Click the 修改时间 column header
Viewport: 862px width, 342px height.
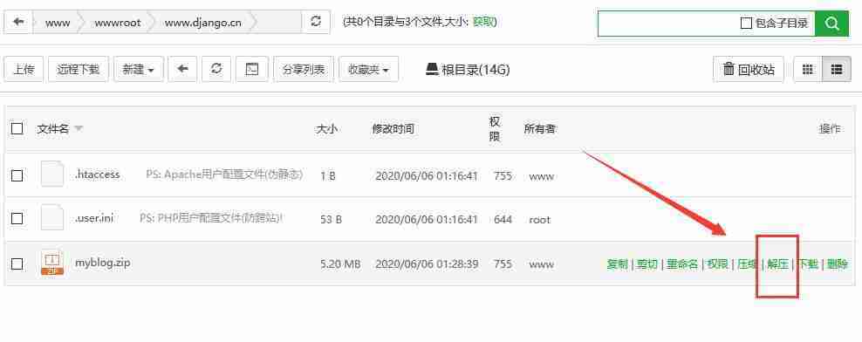[x=393, y=129]
